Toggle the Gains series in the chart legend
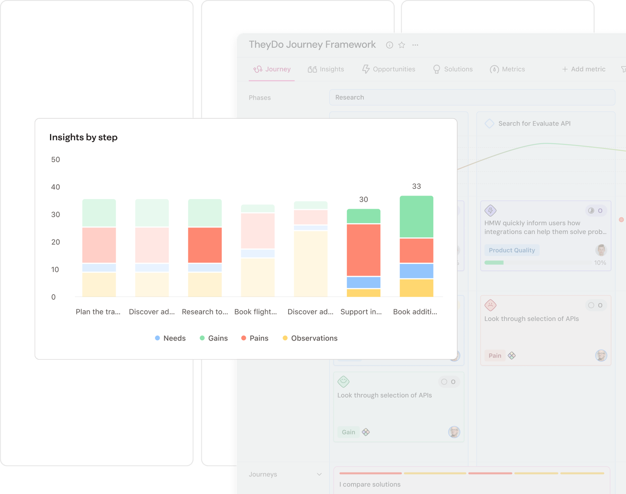 [213, 338]
